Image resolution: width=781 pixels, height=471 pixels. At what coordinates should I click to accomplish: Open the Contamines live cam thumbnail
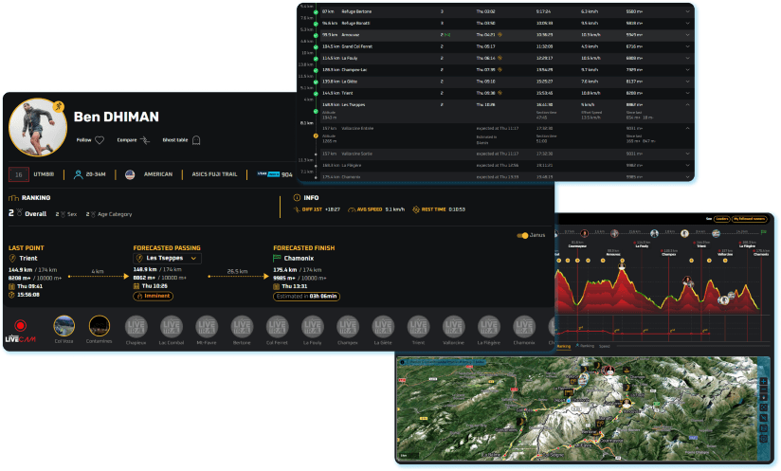(100, 327)
